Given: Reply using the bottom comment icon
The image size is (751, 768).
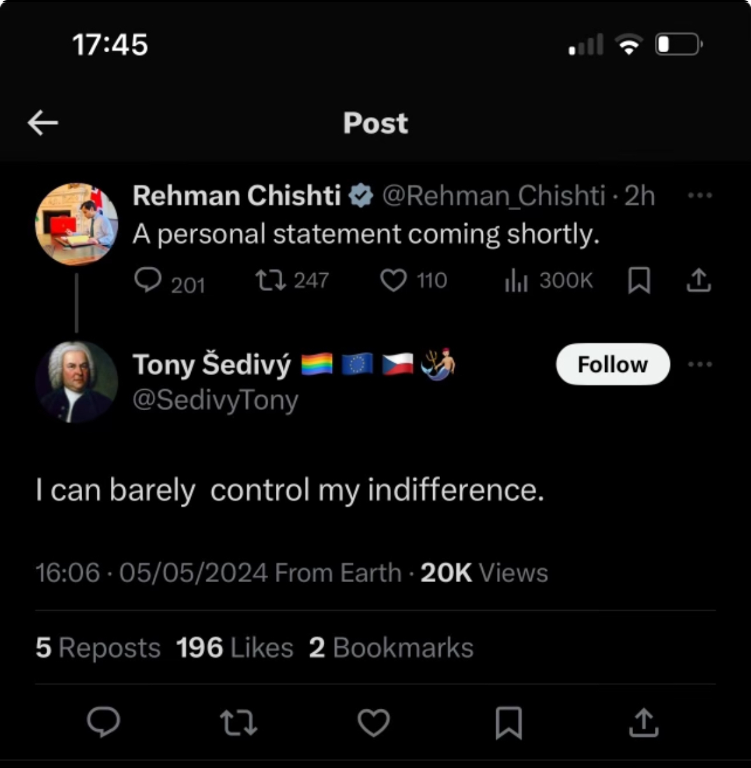Looking at the screenshot, I should (103, 722).
